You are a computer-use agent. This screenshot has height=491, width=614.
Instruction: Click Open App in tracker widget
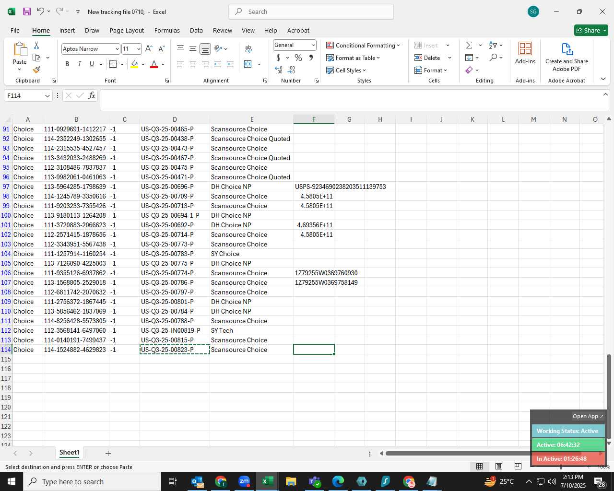[588, 416]
